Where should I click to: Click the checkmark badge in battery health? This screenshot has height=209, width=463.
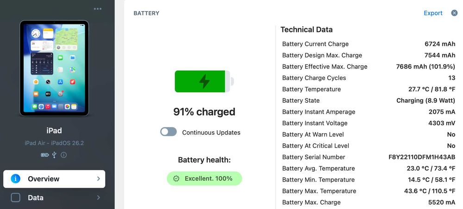(x=176, y=178)
